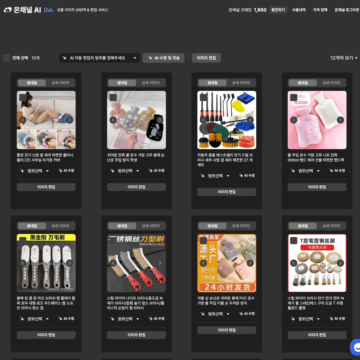
Task: Open 범위선택 dropdown on steel wire knife brush card
Action: pyautogui.click(x=125, y=319)
